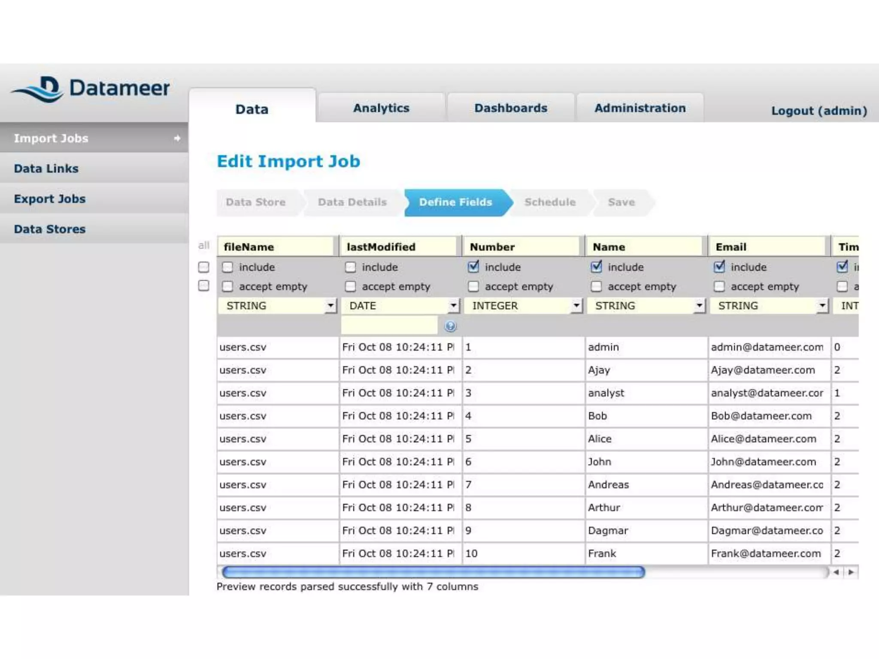Uncheck include for the Number column
Screen dimensions: 879x659
(x=473, y=267)
